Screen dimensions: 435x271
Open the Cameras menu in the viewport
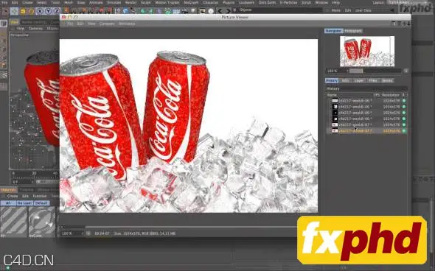coord(35,29)
